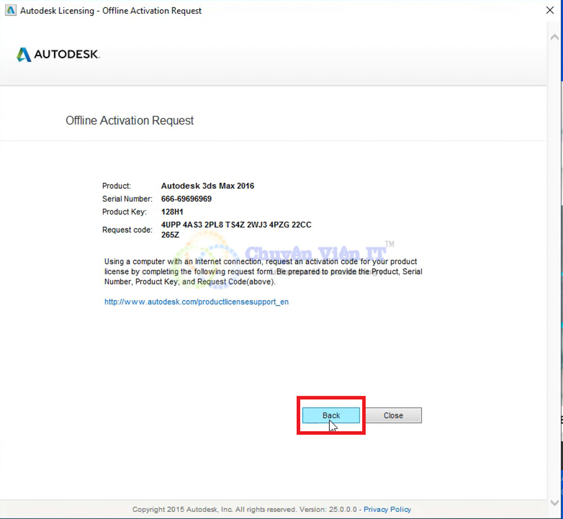Click the product key value 128H1

[x=172, y=212]
